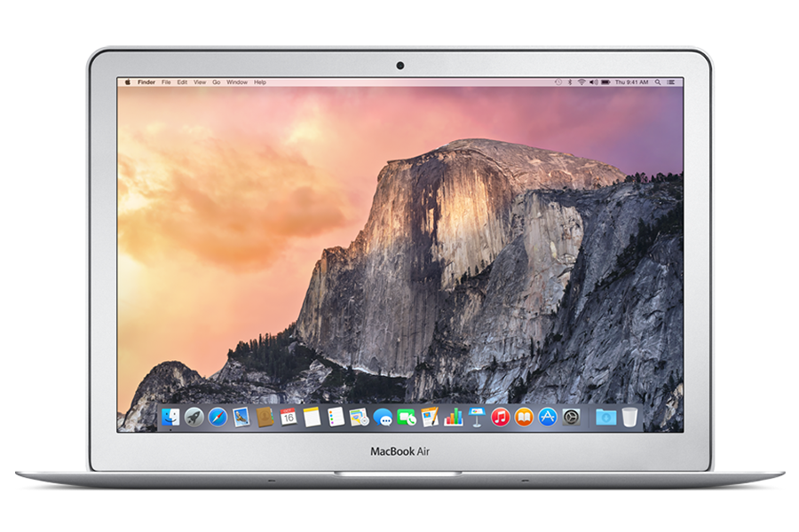Image resolution: width=799 pixels, height=532 pixels.
Task: Open Calendar showing date 16
Action: pyautogui.click(x=289, y=418)
